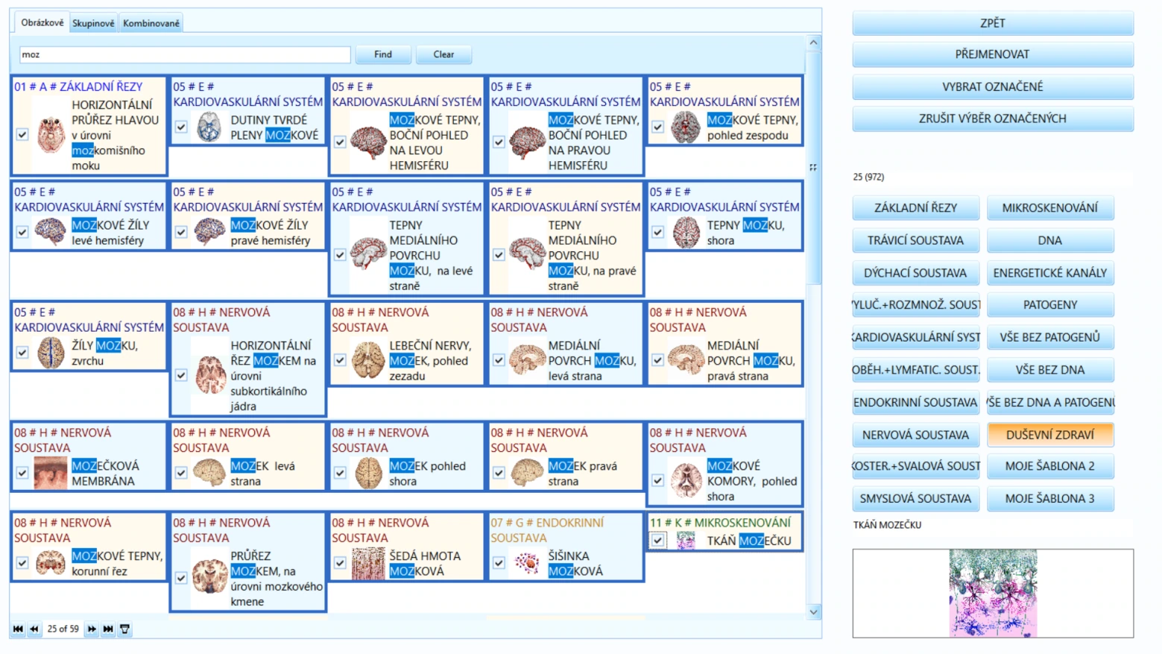Jump to last record in navigator
The height and width of the screenshot is (654, 1162).
coord(108,629)
